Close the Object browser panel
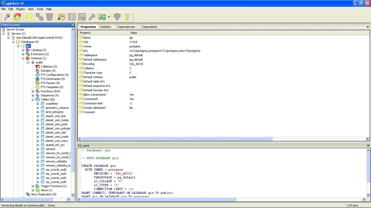The height and width of the screenshot is (208, 371). [73, 25]
